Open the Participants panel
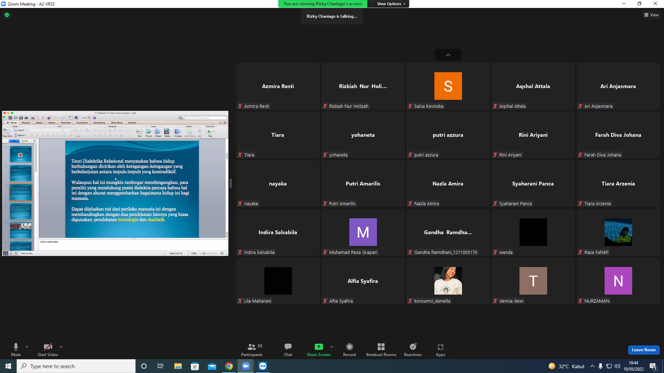This screenshot has height=373, width=664. tap(252, 350)
